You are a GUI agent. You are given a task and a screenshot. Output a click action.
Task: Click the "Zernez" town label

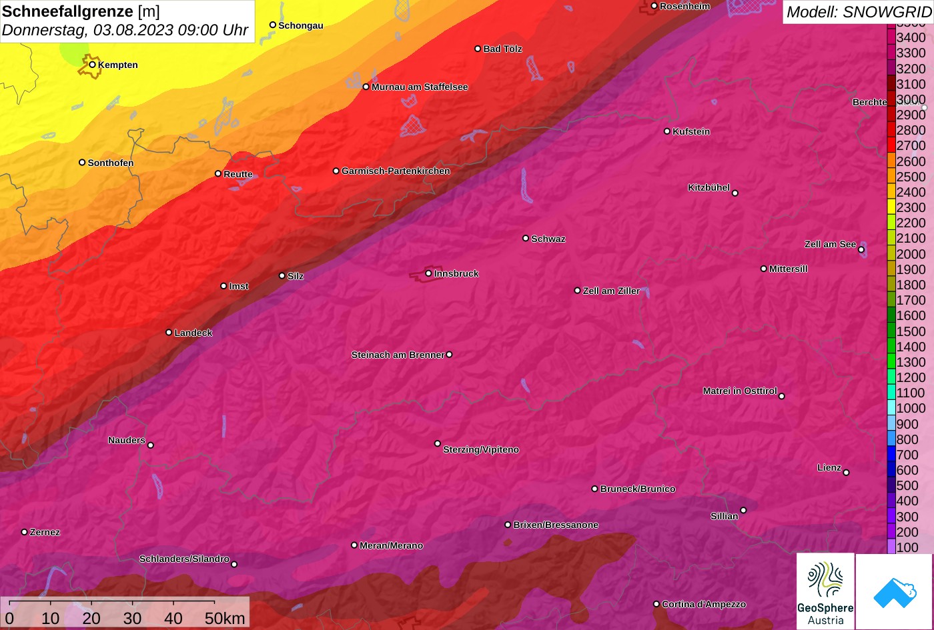coord(45,532)
